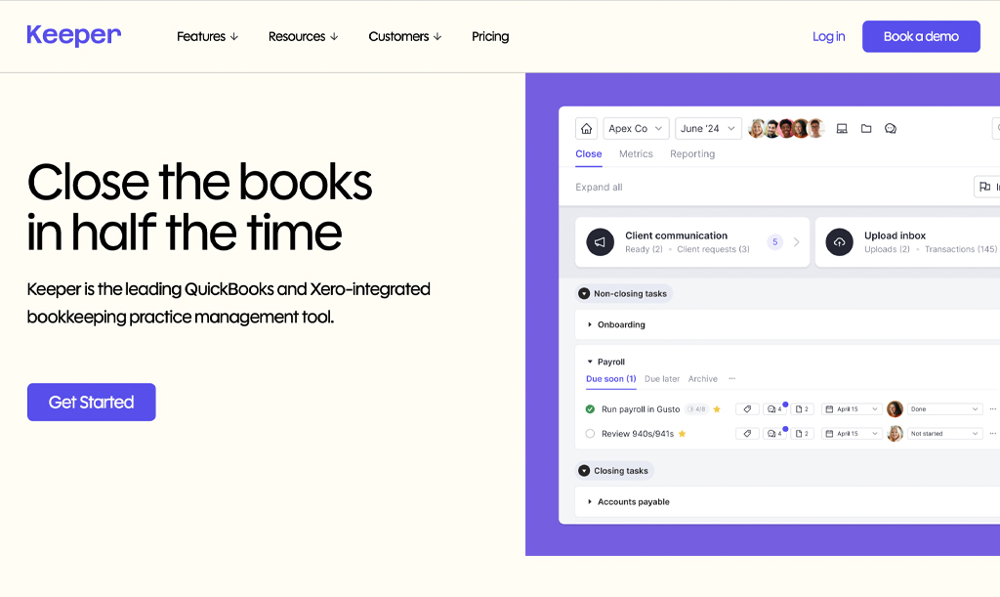Mark Review 940s/941s task as complete
Screen dimensions: 1000x597
pos(590,434)
